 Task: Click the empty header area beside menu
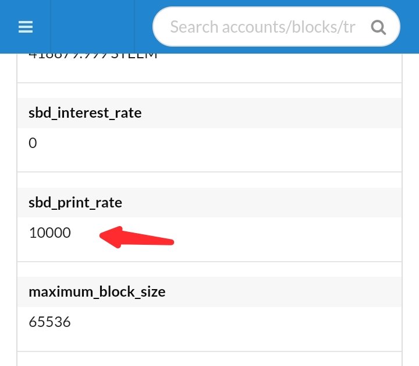tap(93, 27)
